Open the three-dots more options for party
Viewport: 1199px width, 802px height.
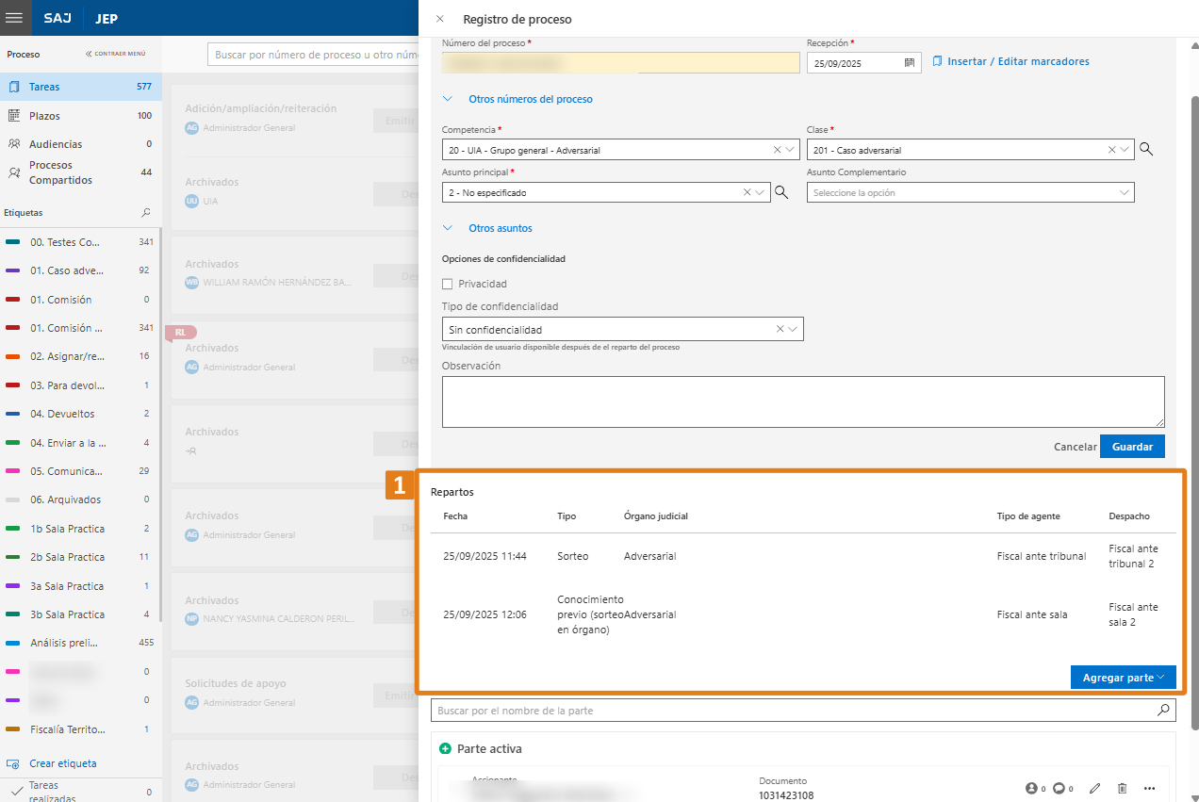[x=1149, y=788]
